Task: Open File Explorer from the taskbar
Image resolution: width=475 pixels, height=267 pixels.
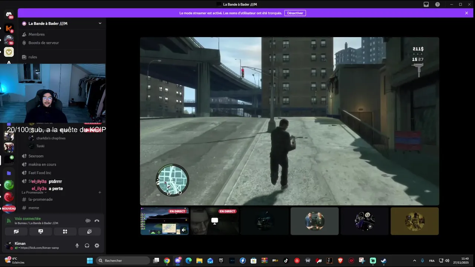Action: pyautogui.click(x=199, y=261)
